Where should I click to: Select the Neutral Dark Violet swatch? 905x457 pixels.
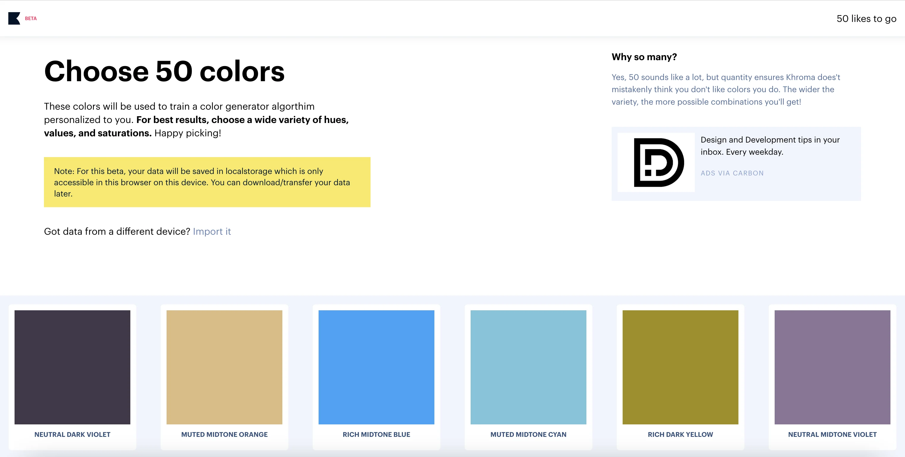pos(72,367)
